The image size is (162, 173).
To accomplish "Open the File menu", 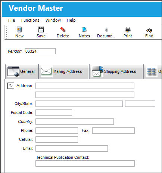I will click(x=12, y=20).
